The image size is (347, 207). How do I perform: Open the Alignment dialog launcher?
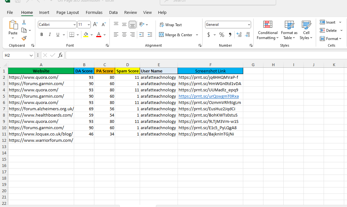point(200,45)
